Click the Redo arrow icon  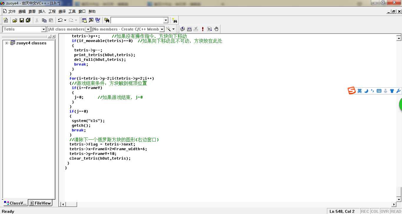click(71, 20)
